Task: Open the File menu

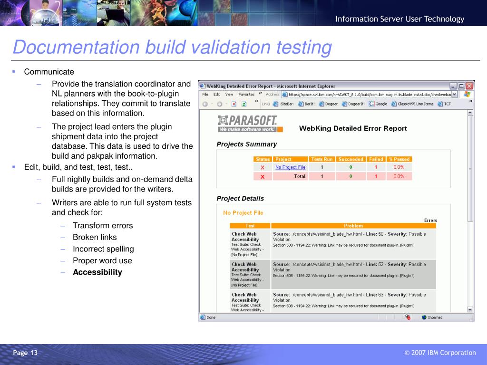Action: click(205, 95)
